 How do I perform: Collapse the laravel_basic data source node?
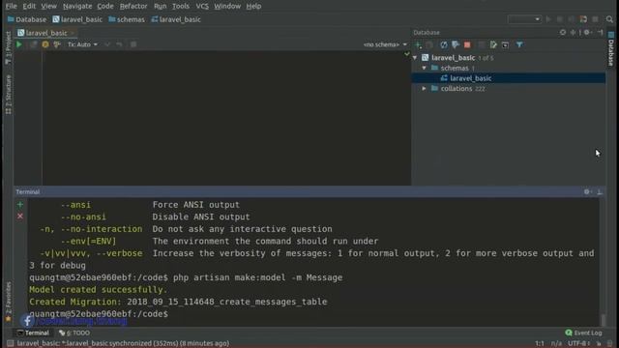point(415,58)
